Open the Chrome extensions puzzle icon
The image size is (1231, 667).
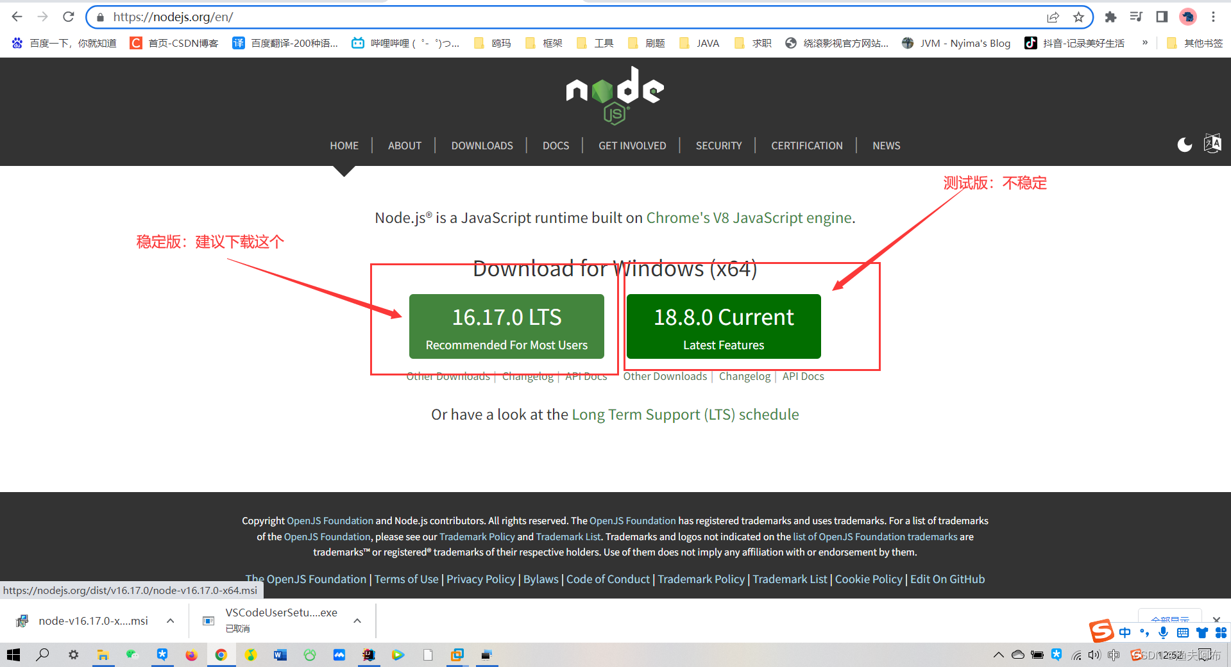[1110, 17]
